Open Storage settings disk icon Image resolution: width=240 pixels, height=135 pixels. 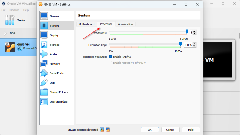[44, 45]
